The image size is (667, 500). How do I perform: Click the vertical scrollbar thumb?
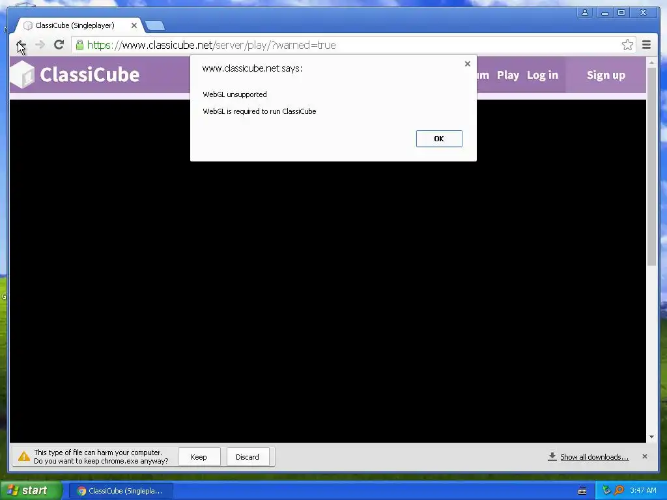click(651, 167)
